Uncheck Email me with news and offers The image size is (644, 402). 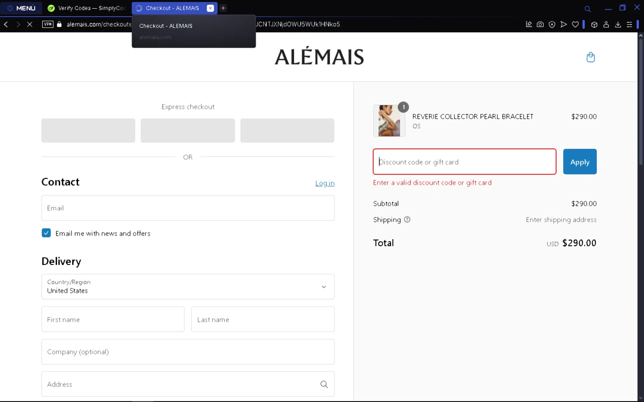click(46, 233)
